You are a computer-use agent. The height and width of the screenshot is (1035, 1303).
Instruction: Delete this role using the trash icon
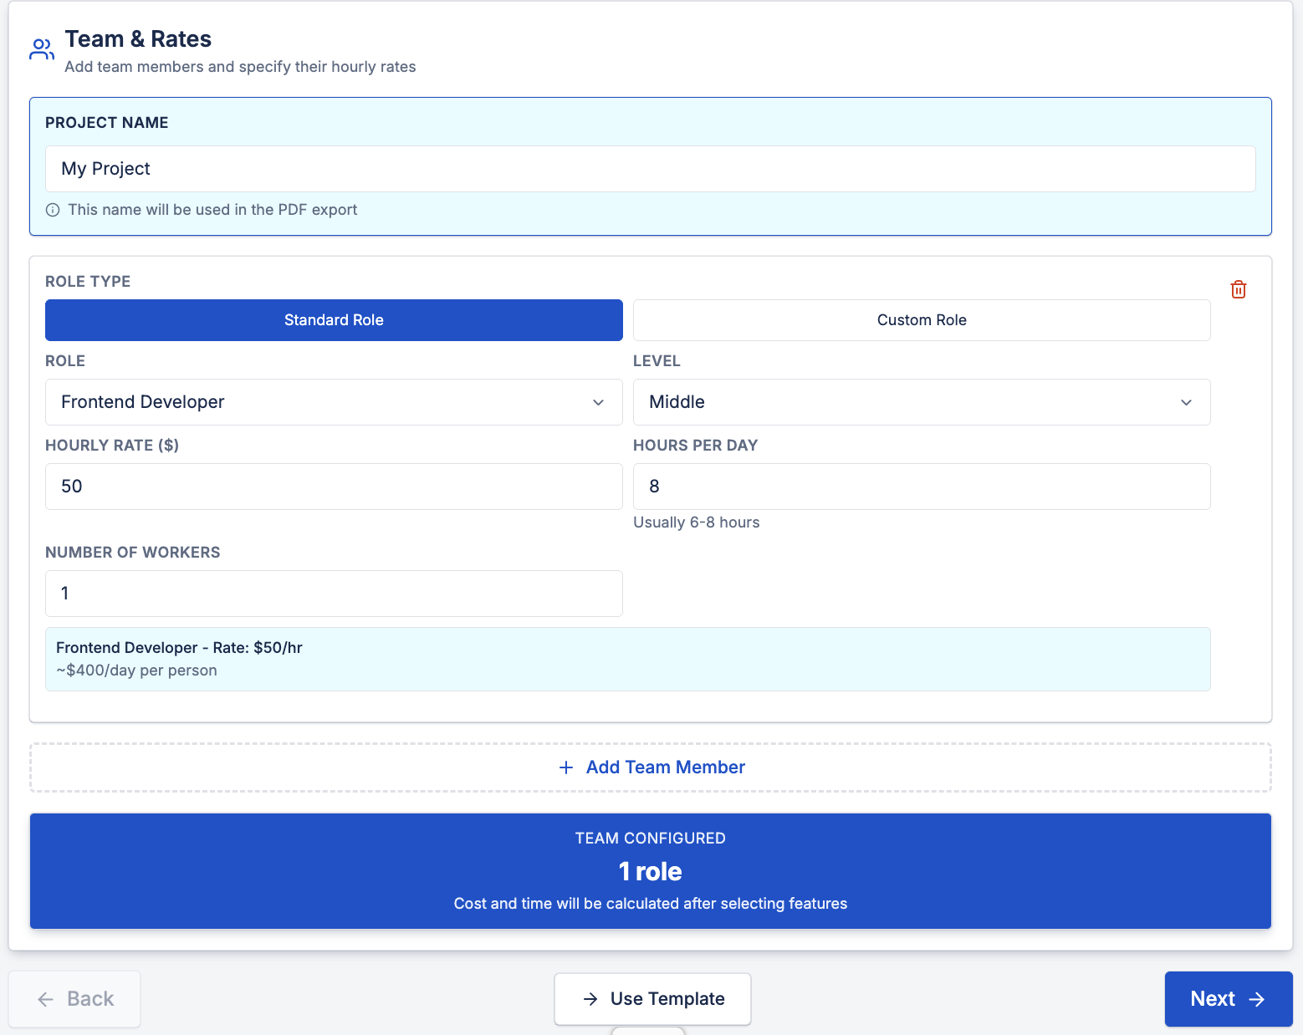click(x=1239, y=288)
